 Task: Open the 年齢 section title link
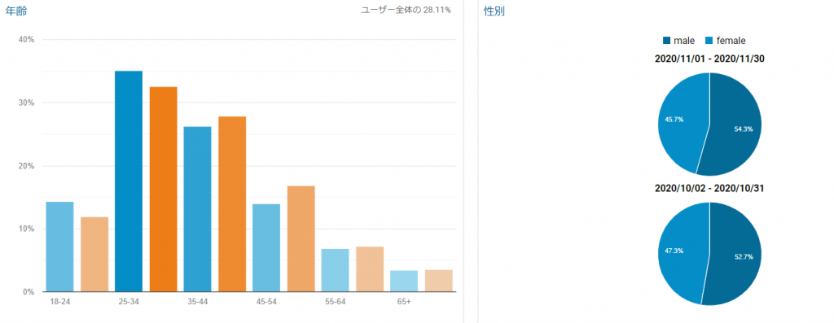tap(16, 11)
